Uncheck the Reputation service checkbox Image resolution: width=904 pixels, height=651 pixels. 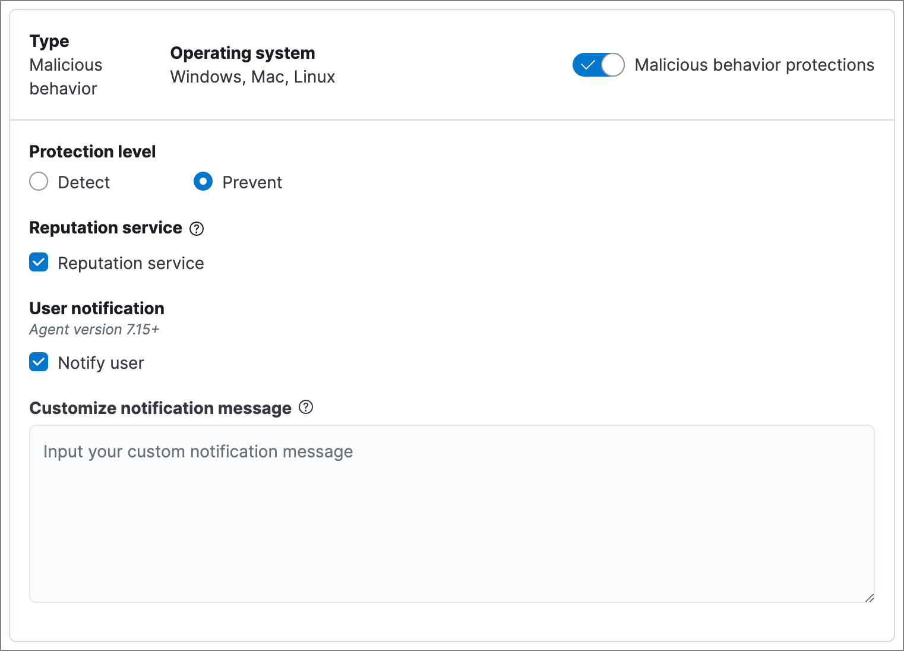click(x=39, y=263)
